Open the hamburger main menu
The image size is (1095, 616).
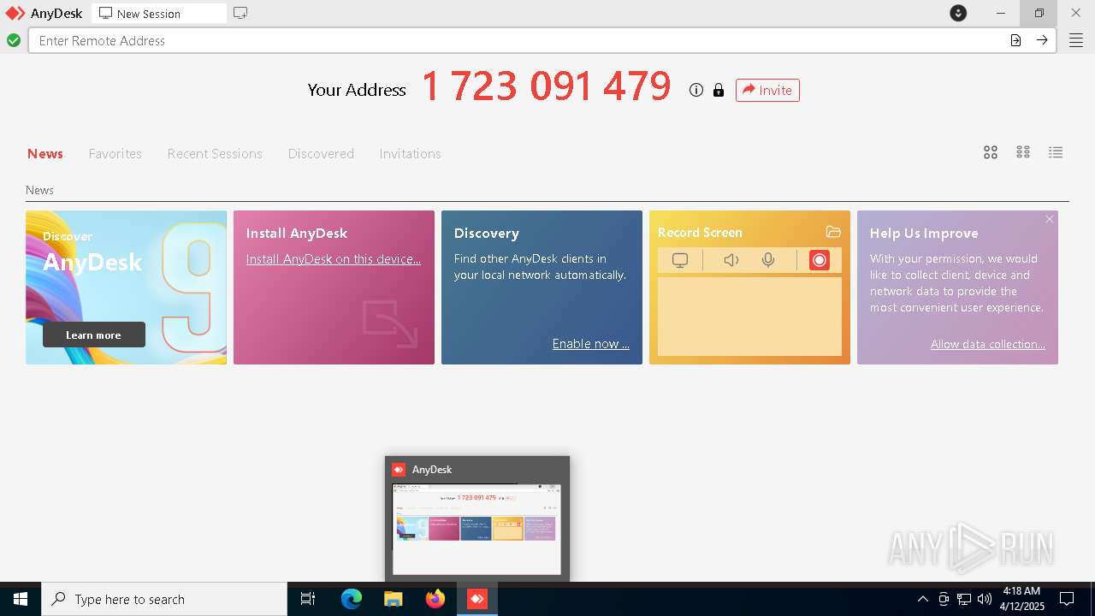click(1076, 40)
